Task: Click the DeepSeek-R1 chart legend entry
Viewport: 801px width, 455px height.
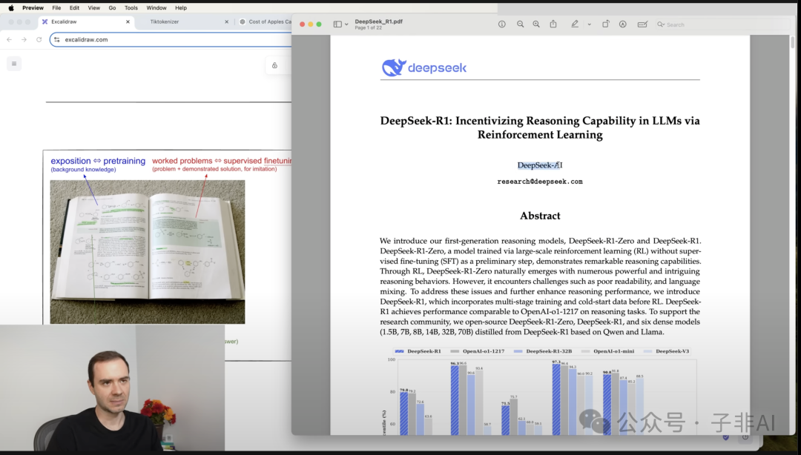Action: [x=418, y=351]
